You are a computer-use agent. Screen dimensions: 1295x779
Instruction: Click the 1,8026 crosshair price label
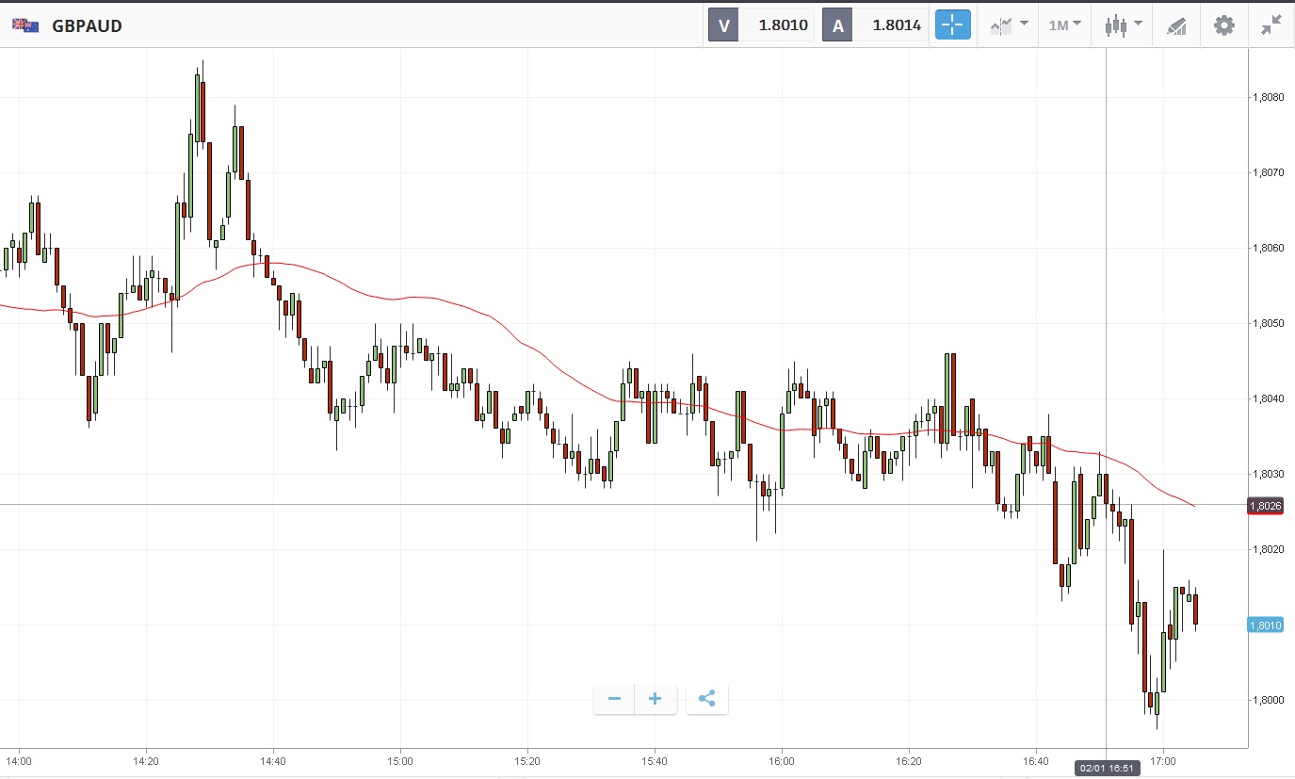click(1264, 506)
